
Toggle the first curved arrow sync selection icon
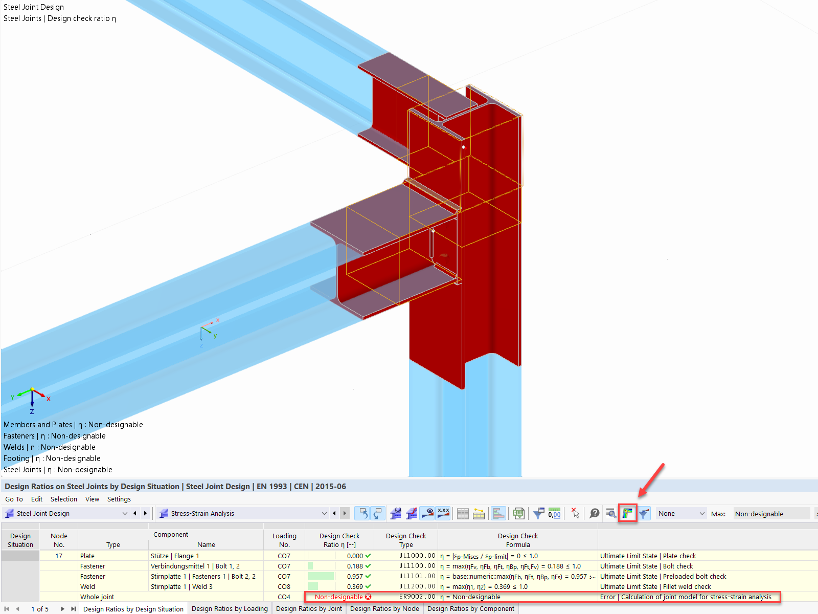362,513
